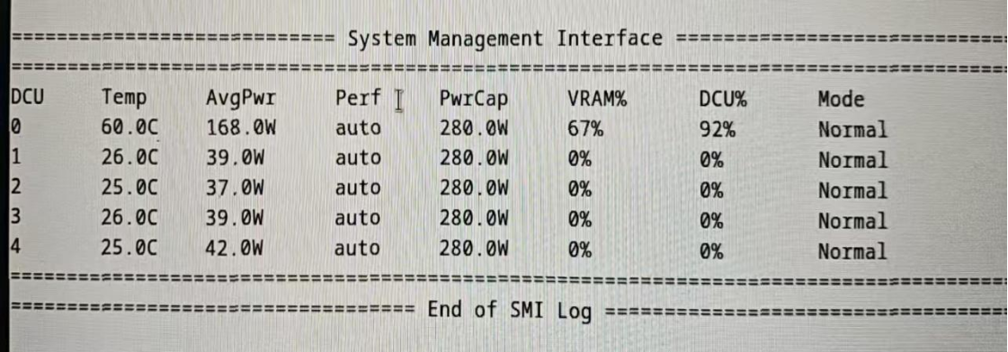This screenshot has height=352, width=1008.
Task: Click the 25.0C temperature of DCU 2
Action: 129,189
